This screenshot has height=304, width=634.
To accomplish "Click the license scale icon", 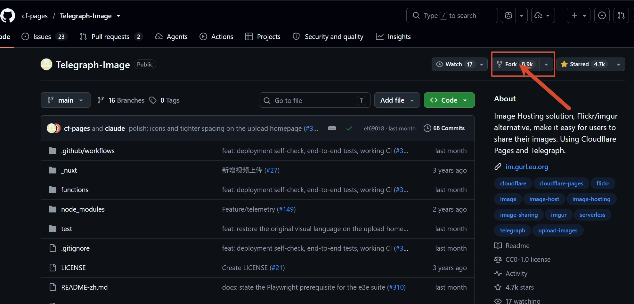I will click(x=498, y=259).
